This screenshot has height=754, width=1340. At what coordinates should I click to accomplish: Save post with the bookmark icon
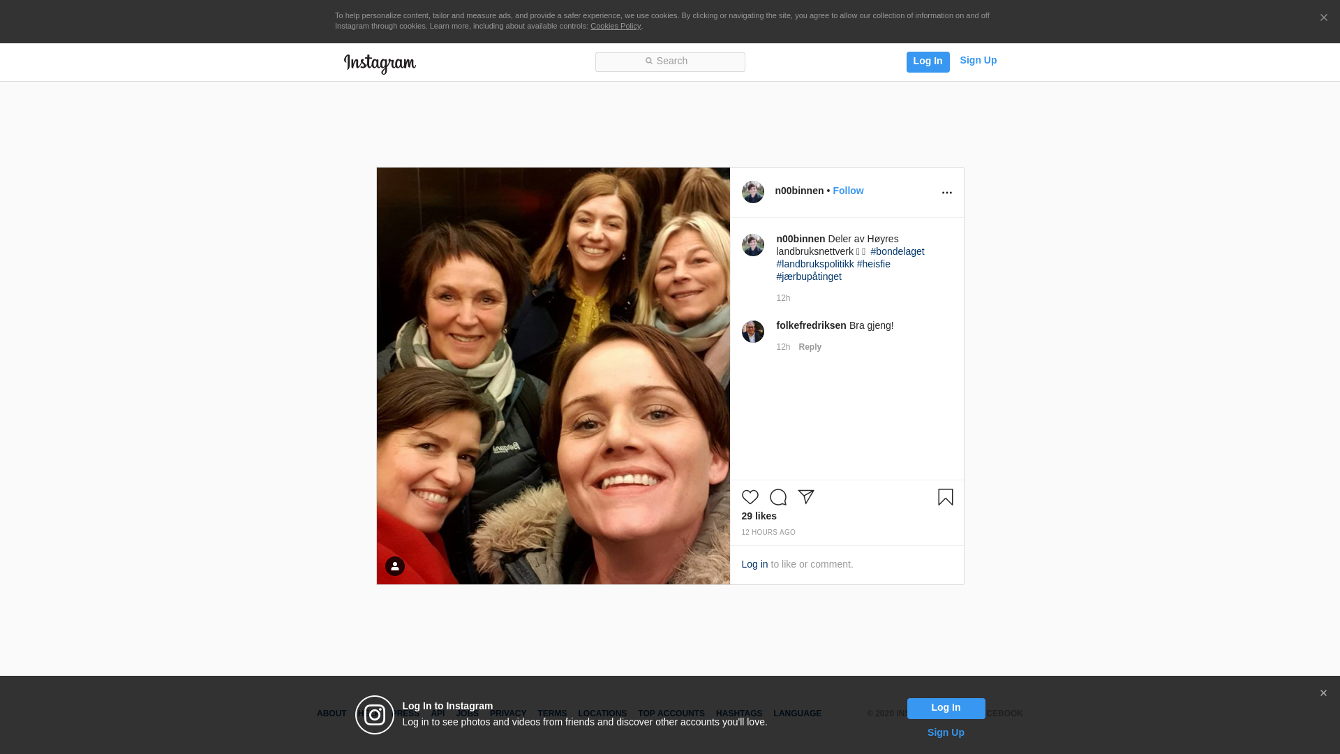(945, 497)
